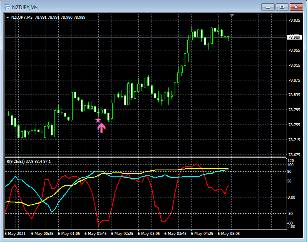Click the OHLC values 78.991 78.991 78.980 78.989
Viewport: 308px width, 242px height.
point(60,17)
